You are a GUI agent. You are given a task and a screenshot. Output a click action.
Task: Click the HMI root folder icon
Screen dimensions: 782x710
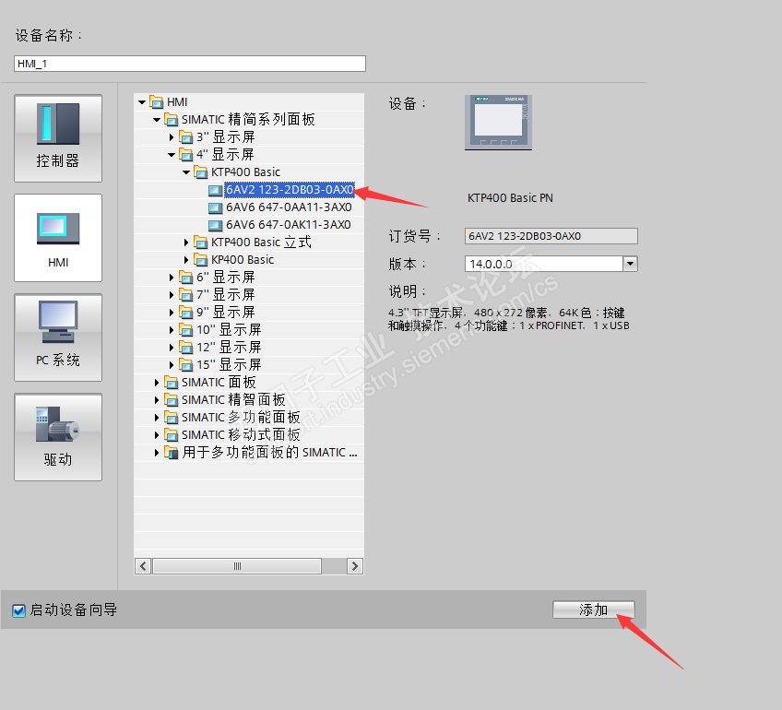pos(156,102)
